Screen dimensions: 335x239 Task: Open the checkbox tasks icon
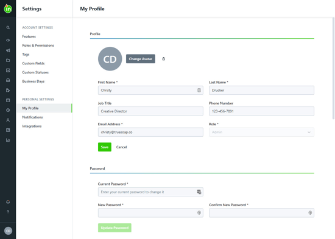point(8,71)
